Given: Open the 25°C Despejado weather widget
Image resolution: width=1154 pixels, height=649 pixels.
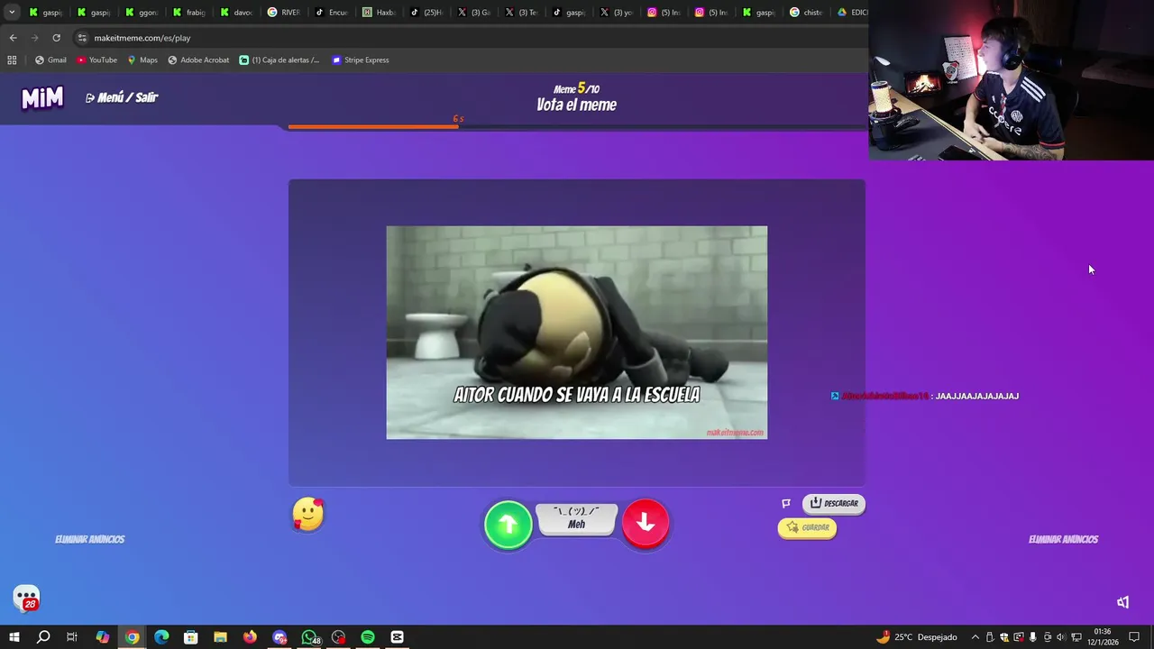Looking at the screenshot, I should (916, 637).
